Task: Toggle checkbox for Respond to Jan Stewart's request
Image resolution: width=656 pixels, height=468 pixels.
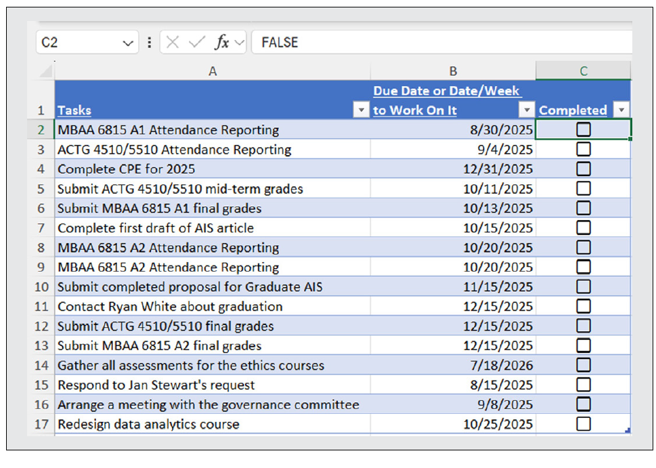Action: coord(583,385)
